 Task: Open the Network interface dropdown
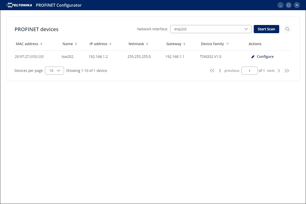click(x=211, y=29)
